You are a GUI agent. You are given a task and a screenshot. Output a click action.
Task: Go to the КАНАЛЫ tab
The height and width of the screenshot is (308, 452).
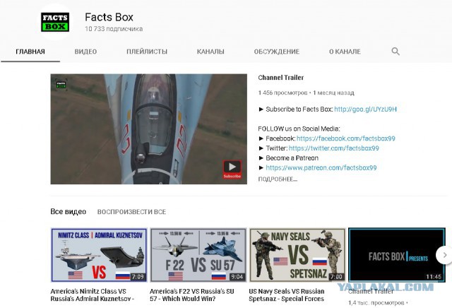[210, 52]
